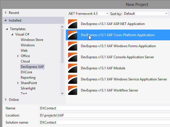Open the Sort by Default dropdown
The height and width of the screenshot is (127, 170).
click(x=146, y=14)
